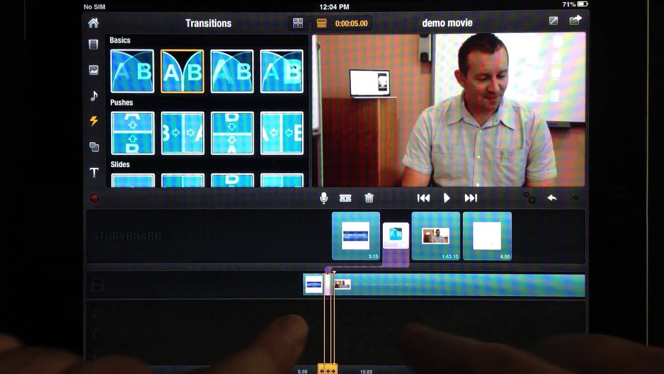Viewport: 664px width, 374px height.
Task: Undo the last action arrow
Action: click(x=552, y=198)
